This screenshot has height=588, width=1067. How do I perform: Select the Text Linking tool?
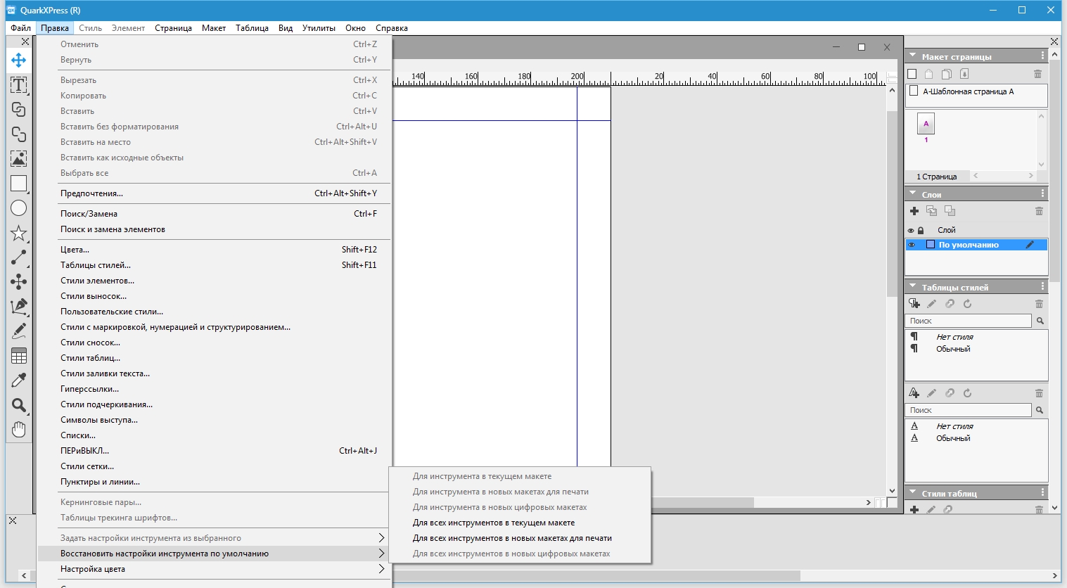pyautogui.click(x=19, y=110)
